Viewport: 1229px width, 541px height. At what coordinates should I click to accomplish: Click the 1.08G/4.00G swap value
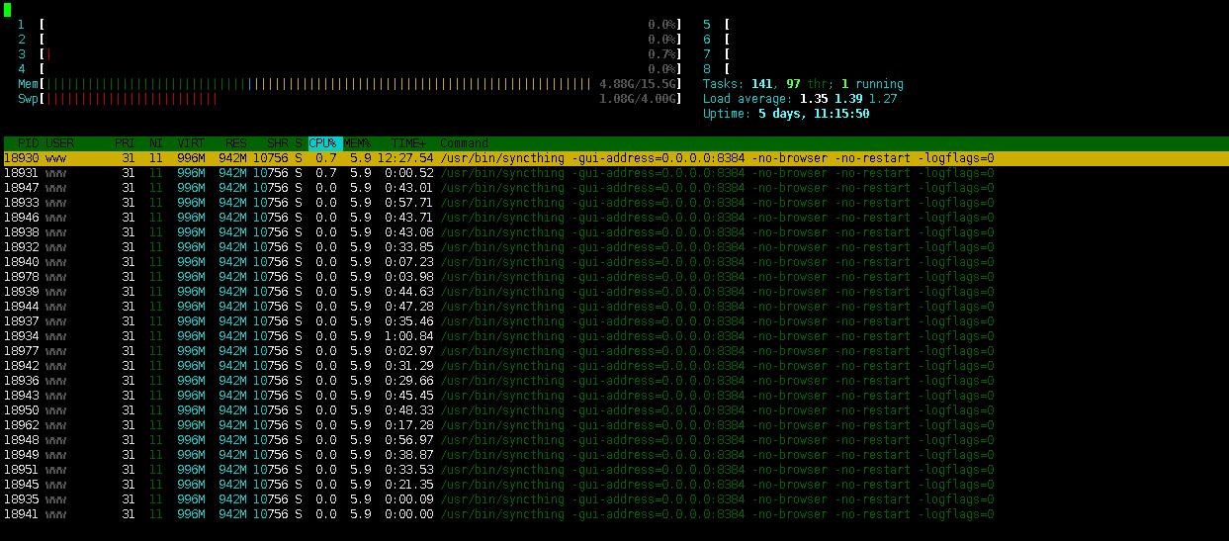(x=639, y=98)
